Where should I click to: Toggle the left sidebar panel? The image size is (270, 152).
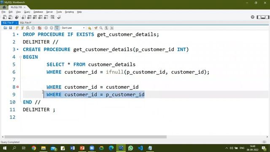[259, 17]
